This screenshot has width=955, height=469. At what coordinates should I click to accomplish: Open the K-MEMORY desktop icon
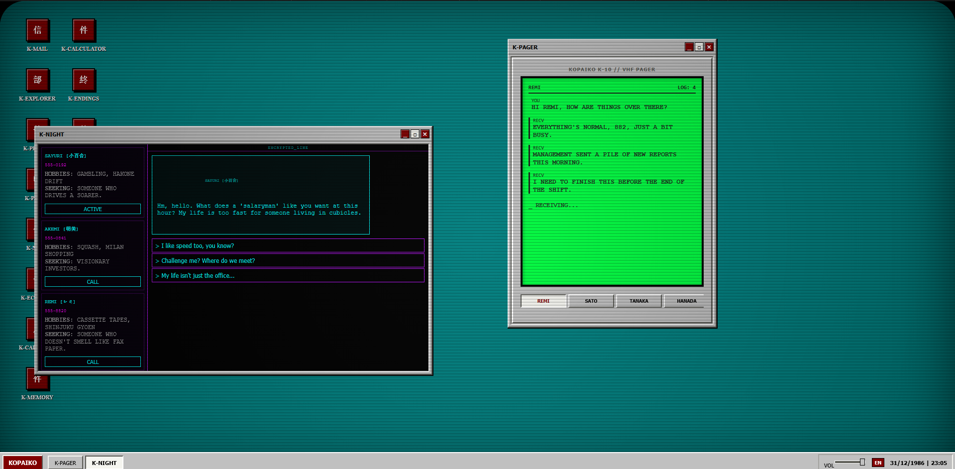37,381
